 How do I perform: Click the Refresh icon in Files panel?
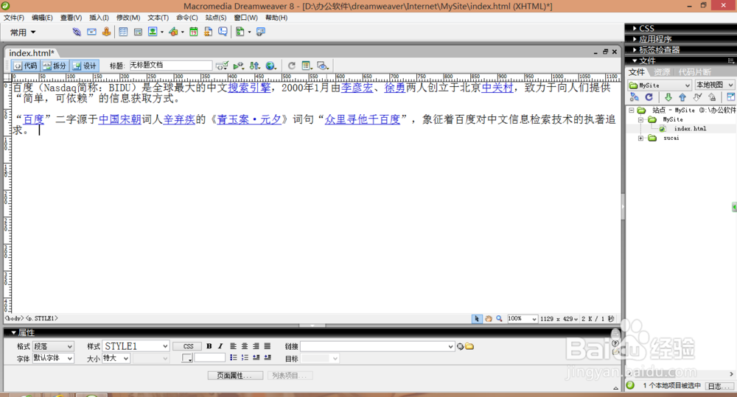coord(649,97)
